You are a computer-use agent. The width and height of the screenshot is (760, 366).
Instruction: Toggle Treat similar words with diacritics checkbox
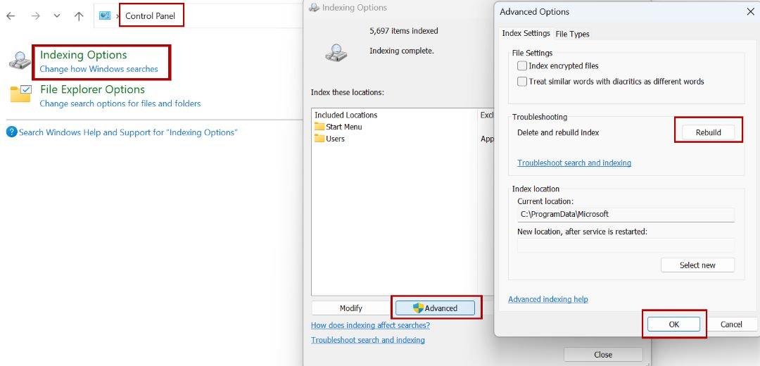522,82
